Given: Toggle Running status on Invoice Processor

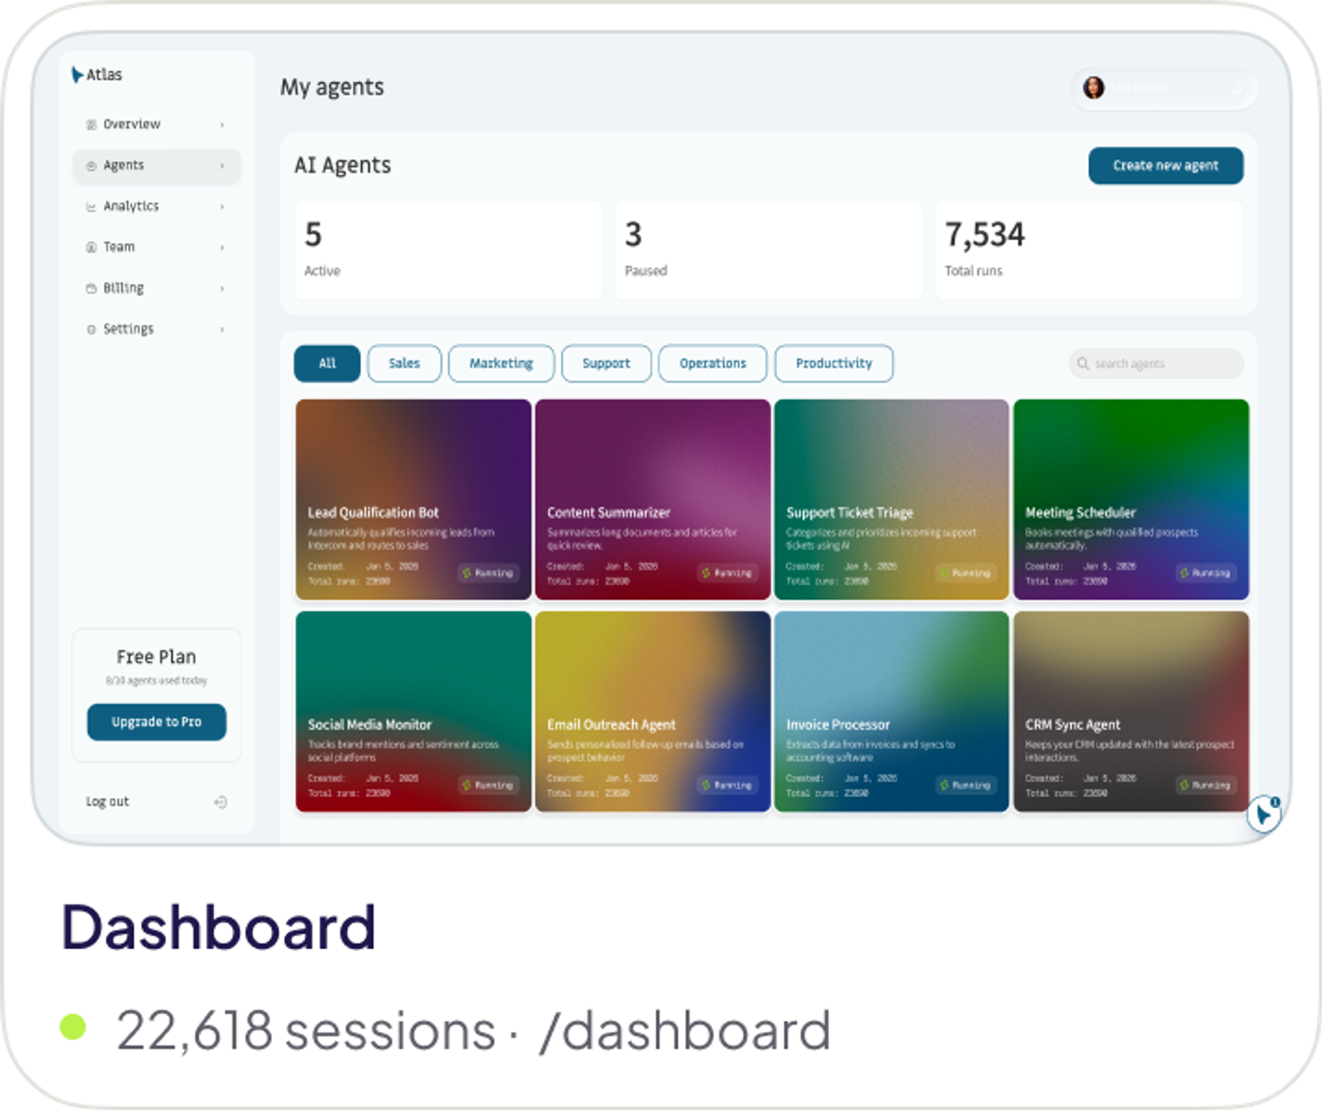Looking at the screenshot, I should (965, 785).
